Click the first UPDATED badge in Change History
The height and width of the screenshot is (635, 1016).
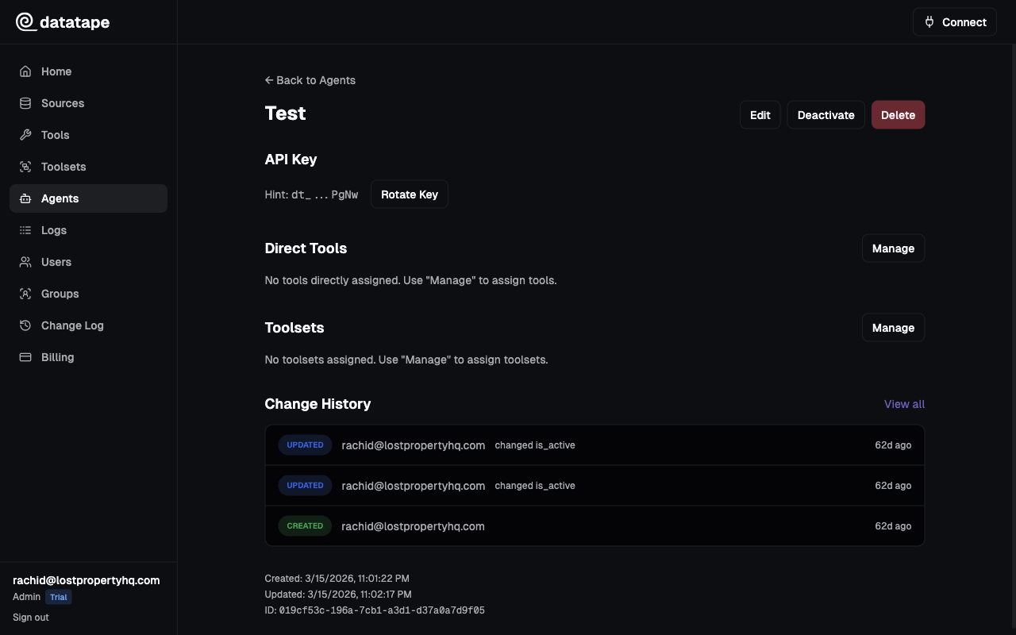[x=305, y=445]
